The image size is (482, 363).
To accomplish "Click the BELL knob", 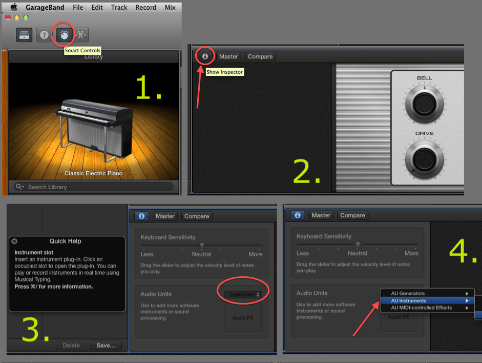I will click(425, 104).
